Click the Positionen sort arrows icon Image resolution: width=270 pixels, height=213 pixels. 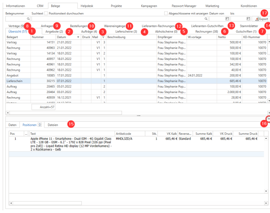(39, 124)
